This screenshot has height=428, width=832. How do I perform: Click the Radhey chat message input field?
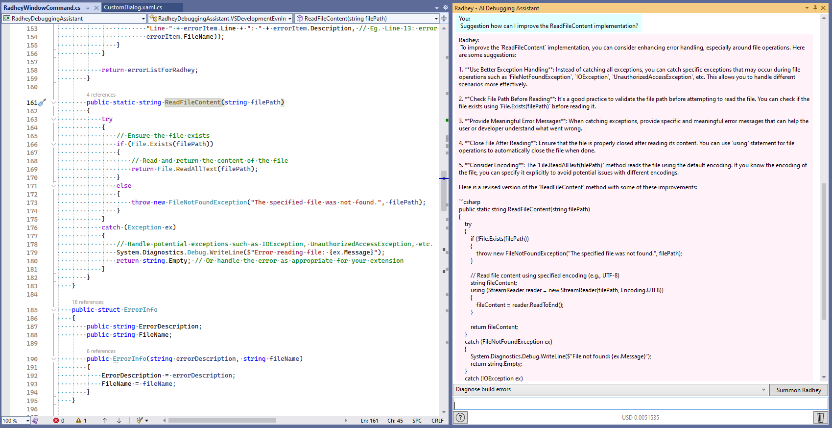tap(640, 404)
